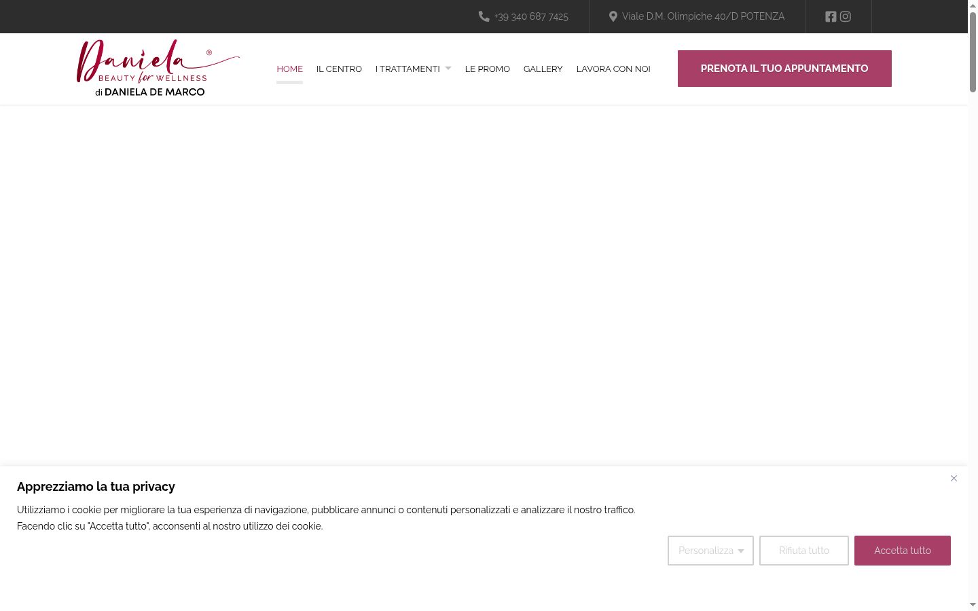Screen dimensions: 978x611
Task: Open the Viale D.M. Olimpiche address link
Action: pyautogui.click(x=703, y=16)
